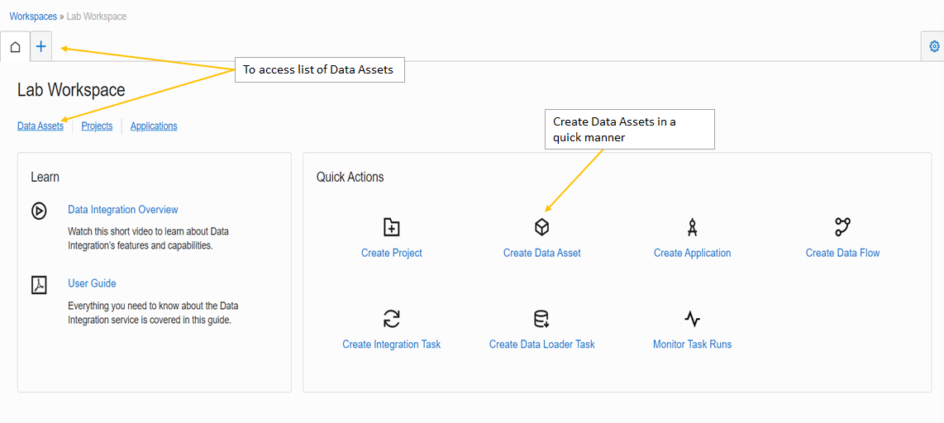Open a new tab with plus button
944x423 pixels.
41,46
